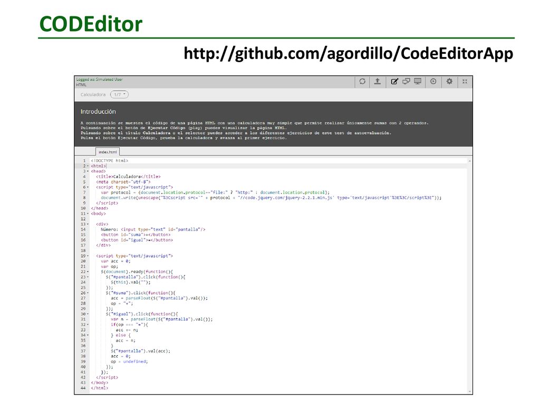Viewport: 540px width, 405px height.
Task: Select the edit (pencil) view icon
Action: pyautogui.click(x=394, y=82)
